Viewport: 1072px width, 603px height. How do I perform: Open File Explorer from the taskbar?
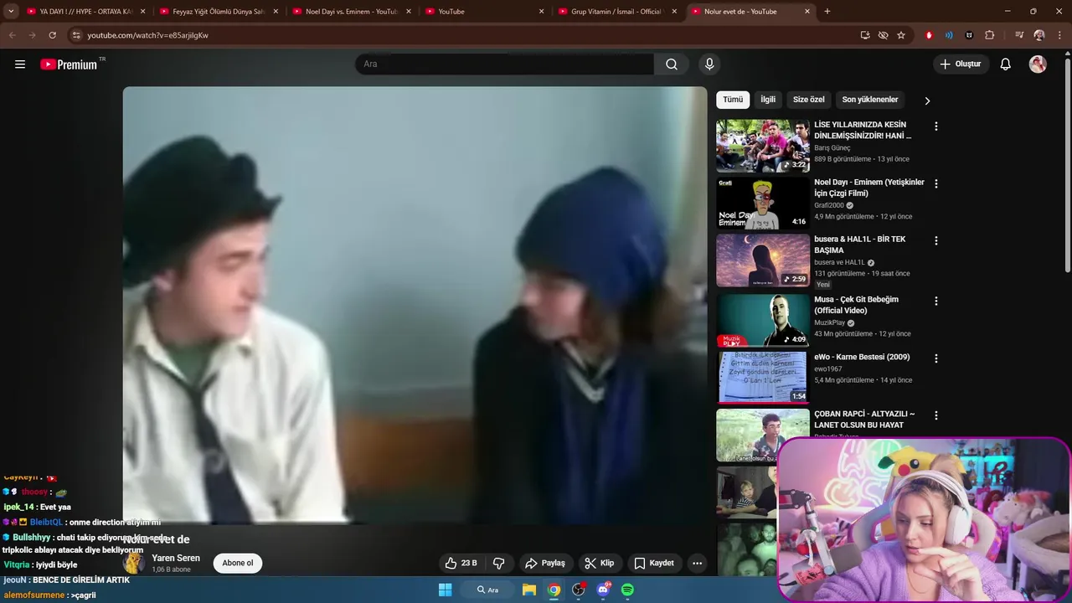coord(529,590)
